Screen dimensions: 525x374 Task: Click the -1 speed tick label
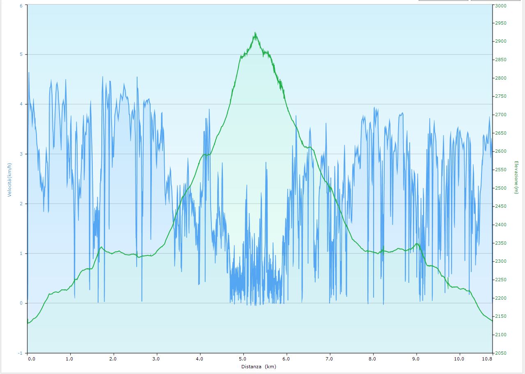tap(20, 353)
